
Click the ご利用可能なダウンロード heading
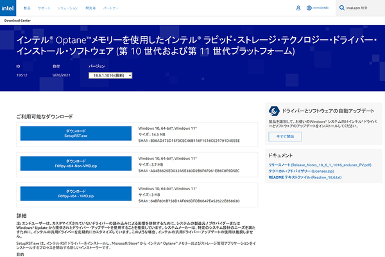pyautogui.click(x=44, y=116)
